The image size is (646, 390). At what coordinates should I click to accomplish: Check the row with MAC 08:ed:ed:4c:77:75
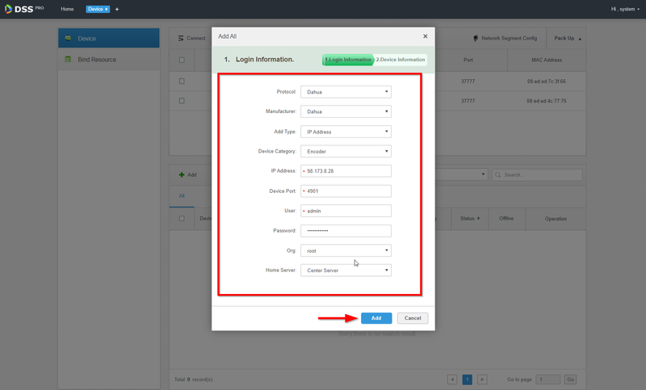182,101
